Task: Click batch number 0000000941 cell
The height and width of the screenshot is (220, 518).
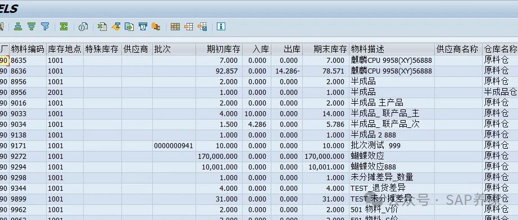Action: 174,146
